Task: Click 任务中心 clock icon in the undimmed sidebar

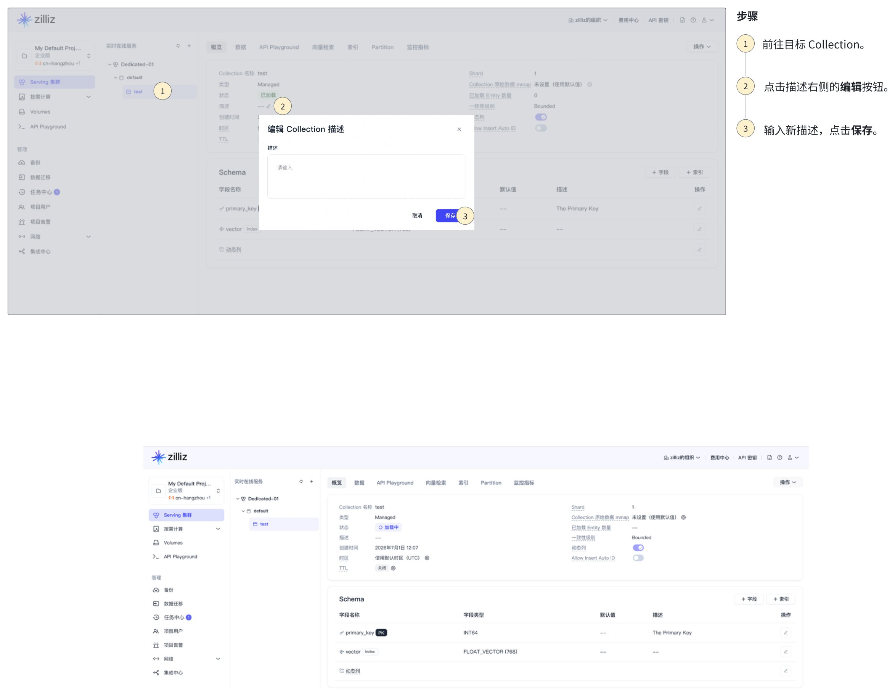Action: point(156,617)
